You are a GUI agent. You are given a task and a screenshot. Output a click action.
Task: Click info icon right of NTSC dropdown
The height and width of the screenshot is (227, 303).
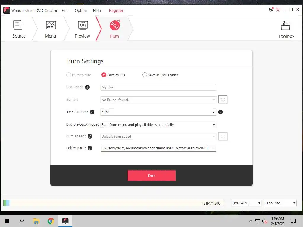[x=220, y=112]
